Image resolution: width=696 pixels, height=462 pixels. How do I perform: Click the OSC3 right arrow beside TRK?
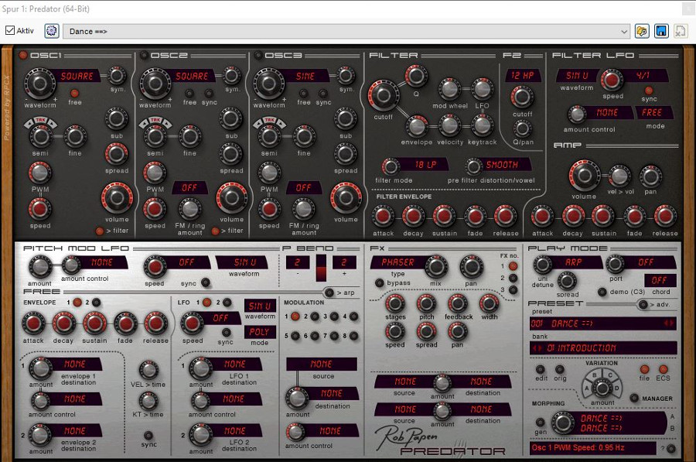pyautogui.click(x=281, y=124)
